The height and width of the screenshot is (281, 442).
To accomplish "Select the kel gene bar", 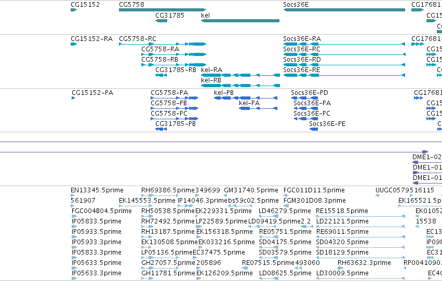I will [240, 21].
